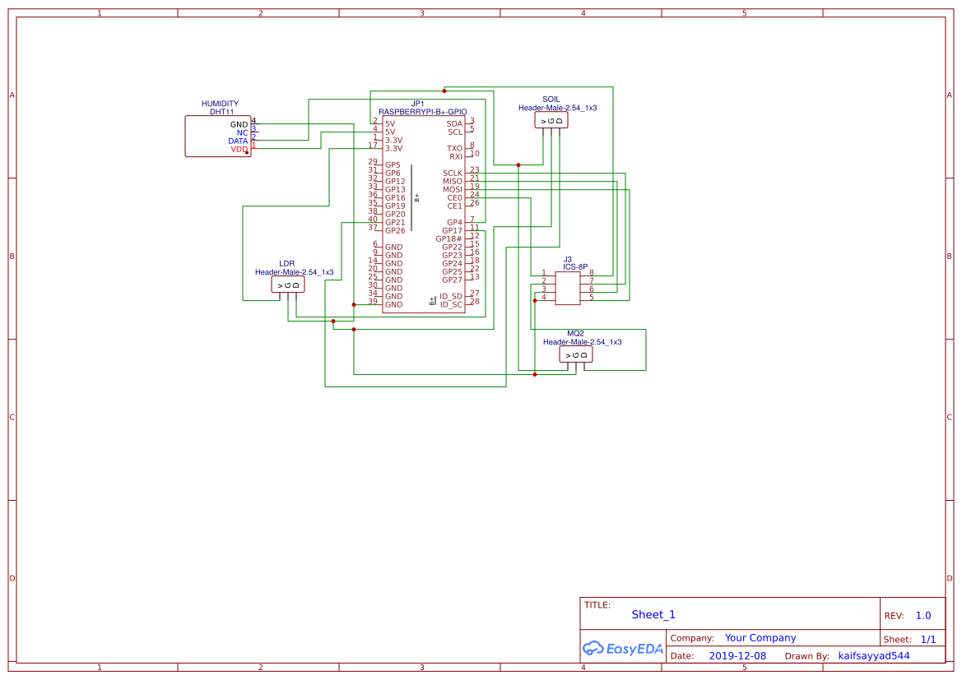Click the SDA pin label on Raspberry Pi
Image resolution: width=962 pixels, height=680 pixels.
click(454, 124)
